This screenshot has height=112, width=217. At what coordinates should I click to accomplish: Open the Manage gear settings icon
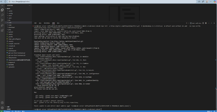(2, 108)
